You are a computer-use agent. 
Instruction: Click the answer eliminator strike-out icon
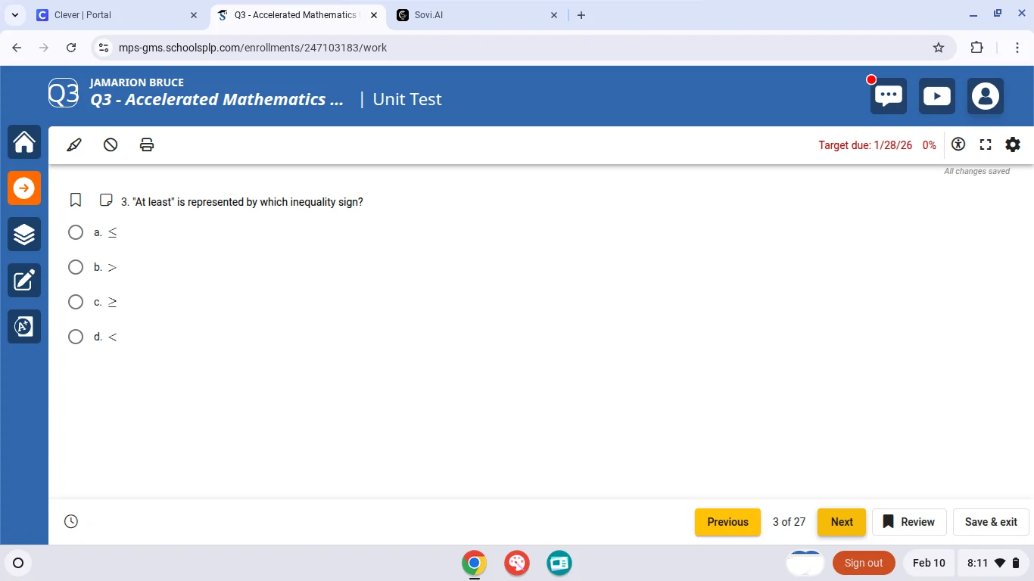pyautogui.click(x=111, y=144)
